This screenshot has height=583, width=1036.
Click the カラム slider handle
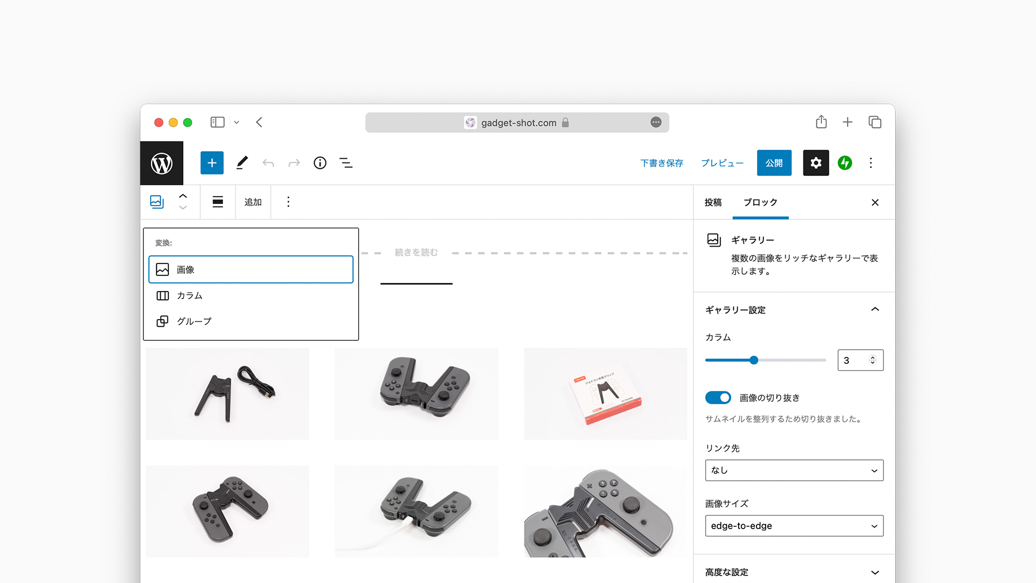click(x=754, y=360)
